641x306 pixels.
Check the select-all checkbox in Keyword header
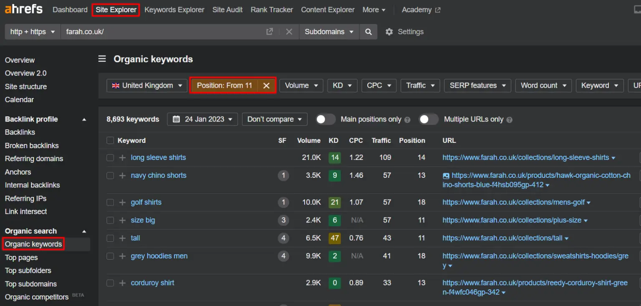110,141
